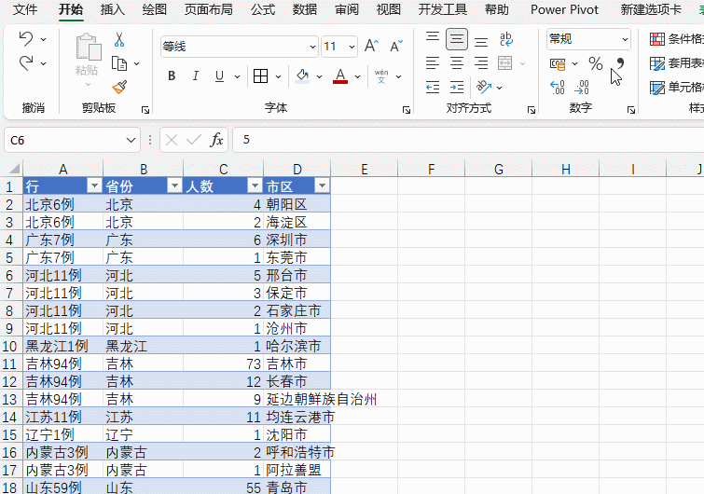This screenshot has height=494, width=704.
Task: Apply comma style separator
Action: click(x=620, y=63)
